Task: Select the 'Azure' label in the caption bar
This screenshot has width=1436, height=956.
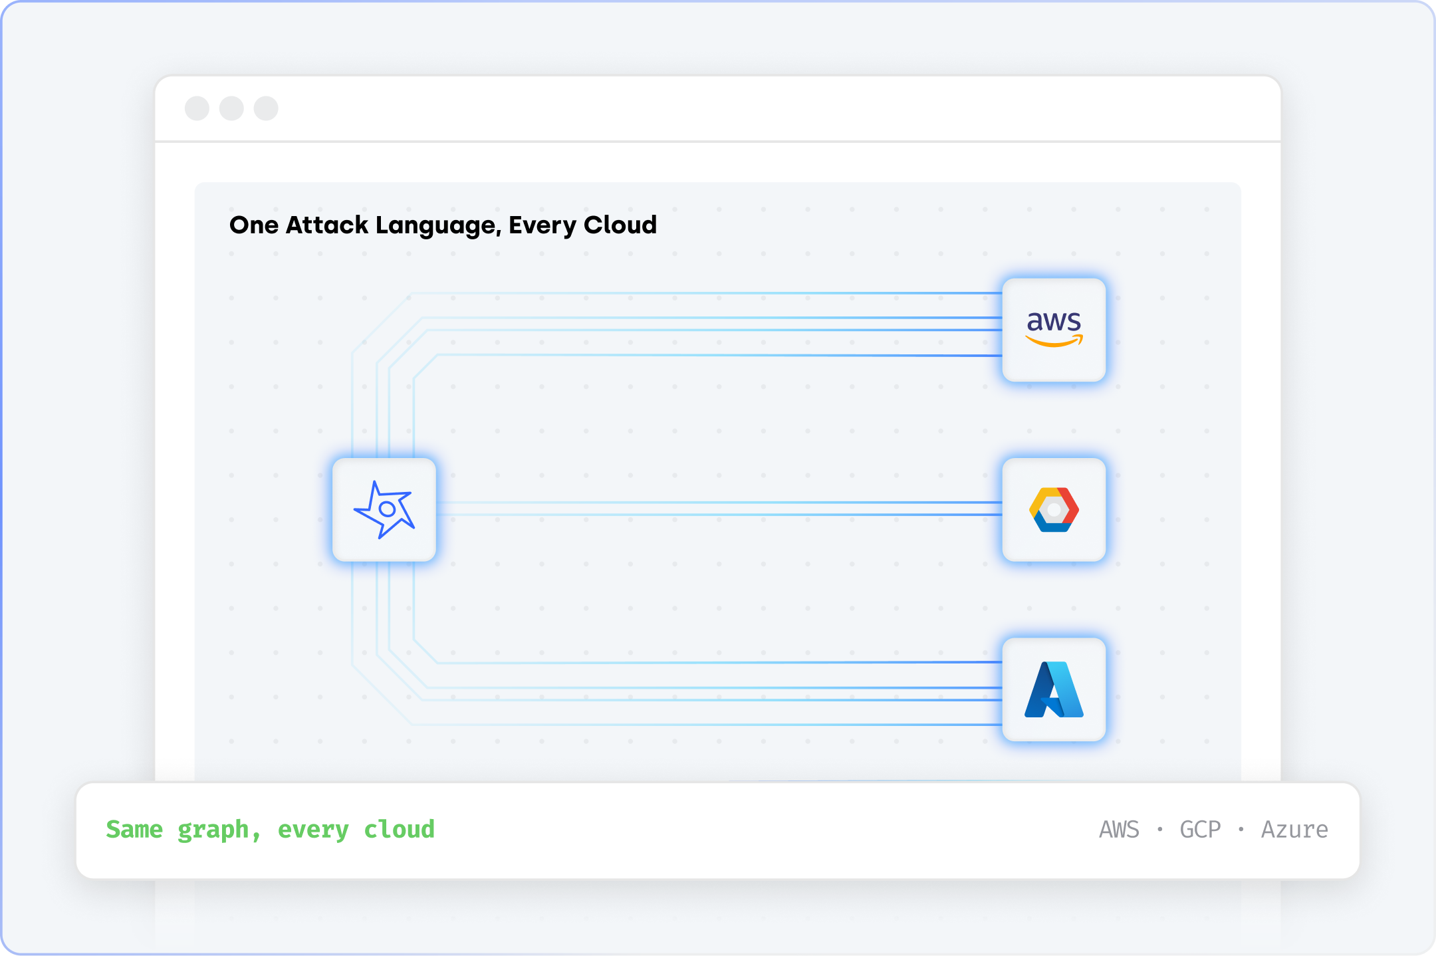Action: click(x=1294, y=830)
